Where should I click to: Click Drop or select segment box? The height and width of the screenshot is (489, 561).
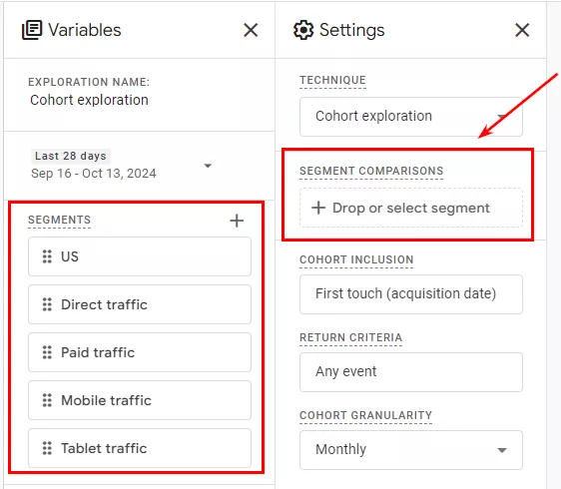411,208
